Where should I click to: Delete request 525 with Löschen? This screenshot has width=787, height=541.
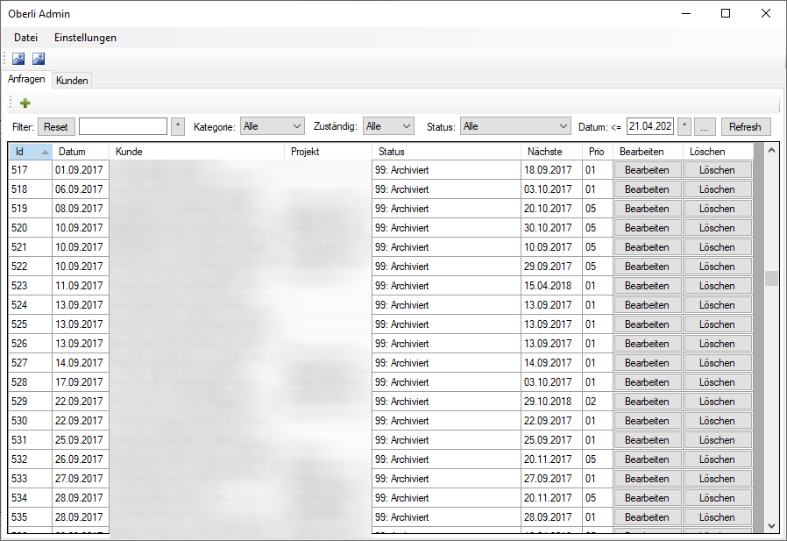(718, 324)
